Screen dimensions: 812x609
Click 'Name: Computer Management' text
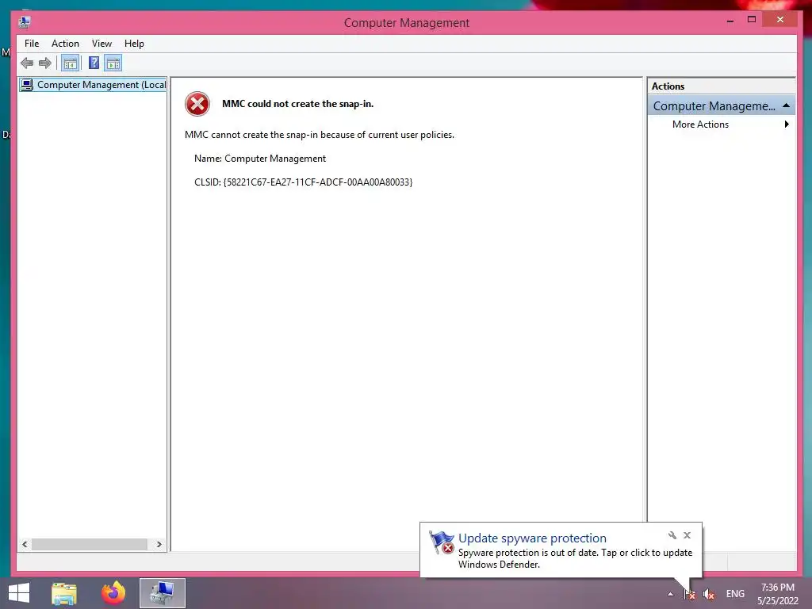tap(260, 159)
